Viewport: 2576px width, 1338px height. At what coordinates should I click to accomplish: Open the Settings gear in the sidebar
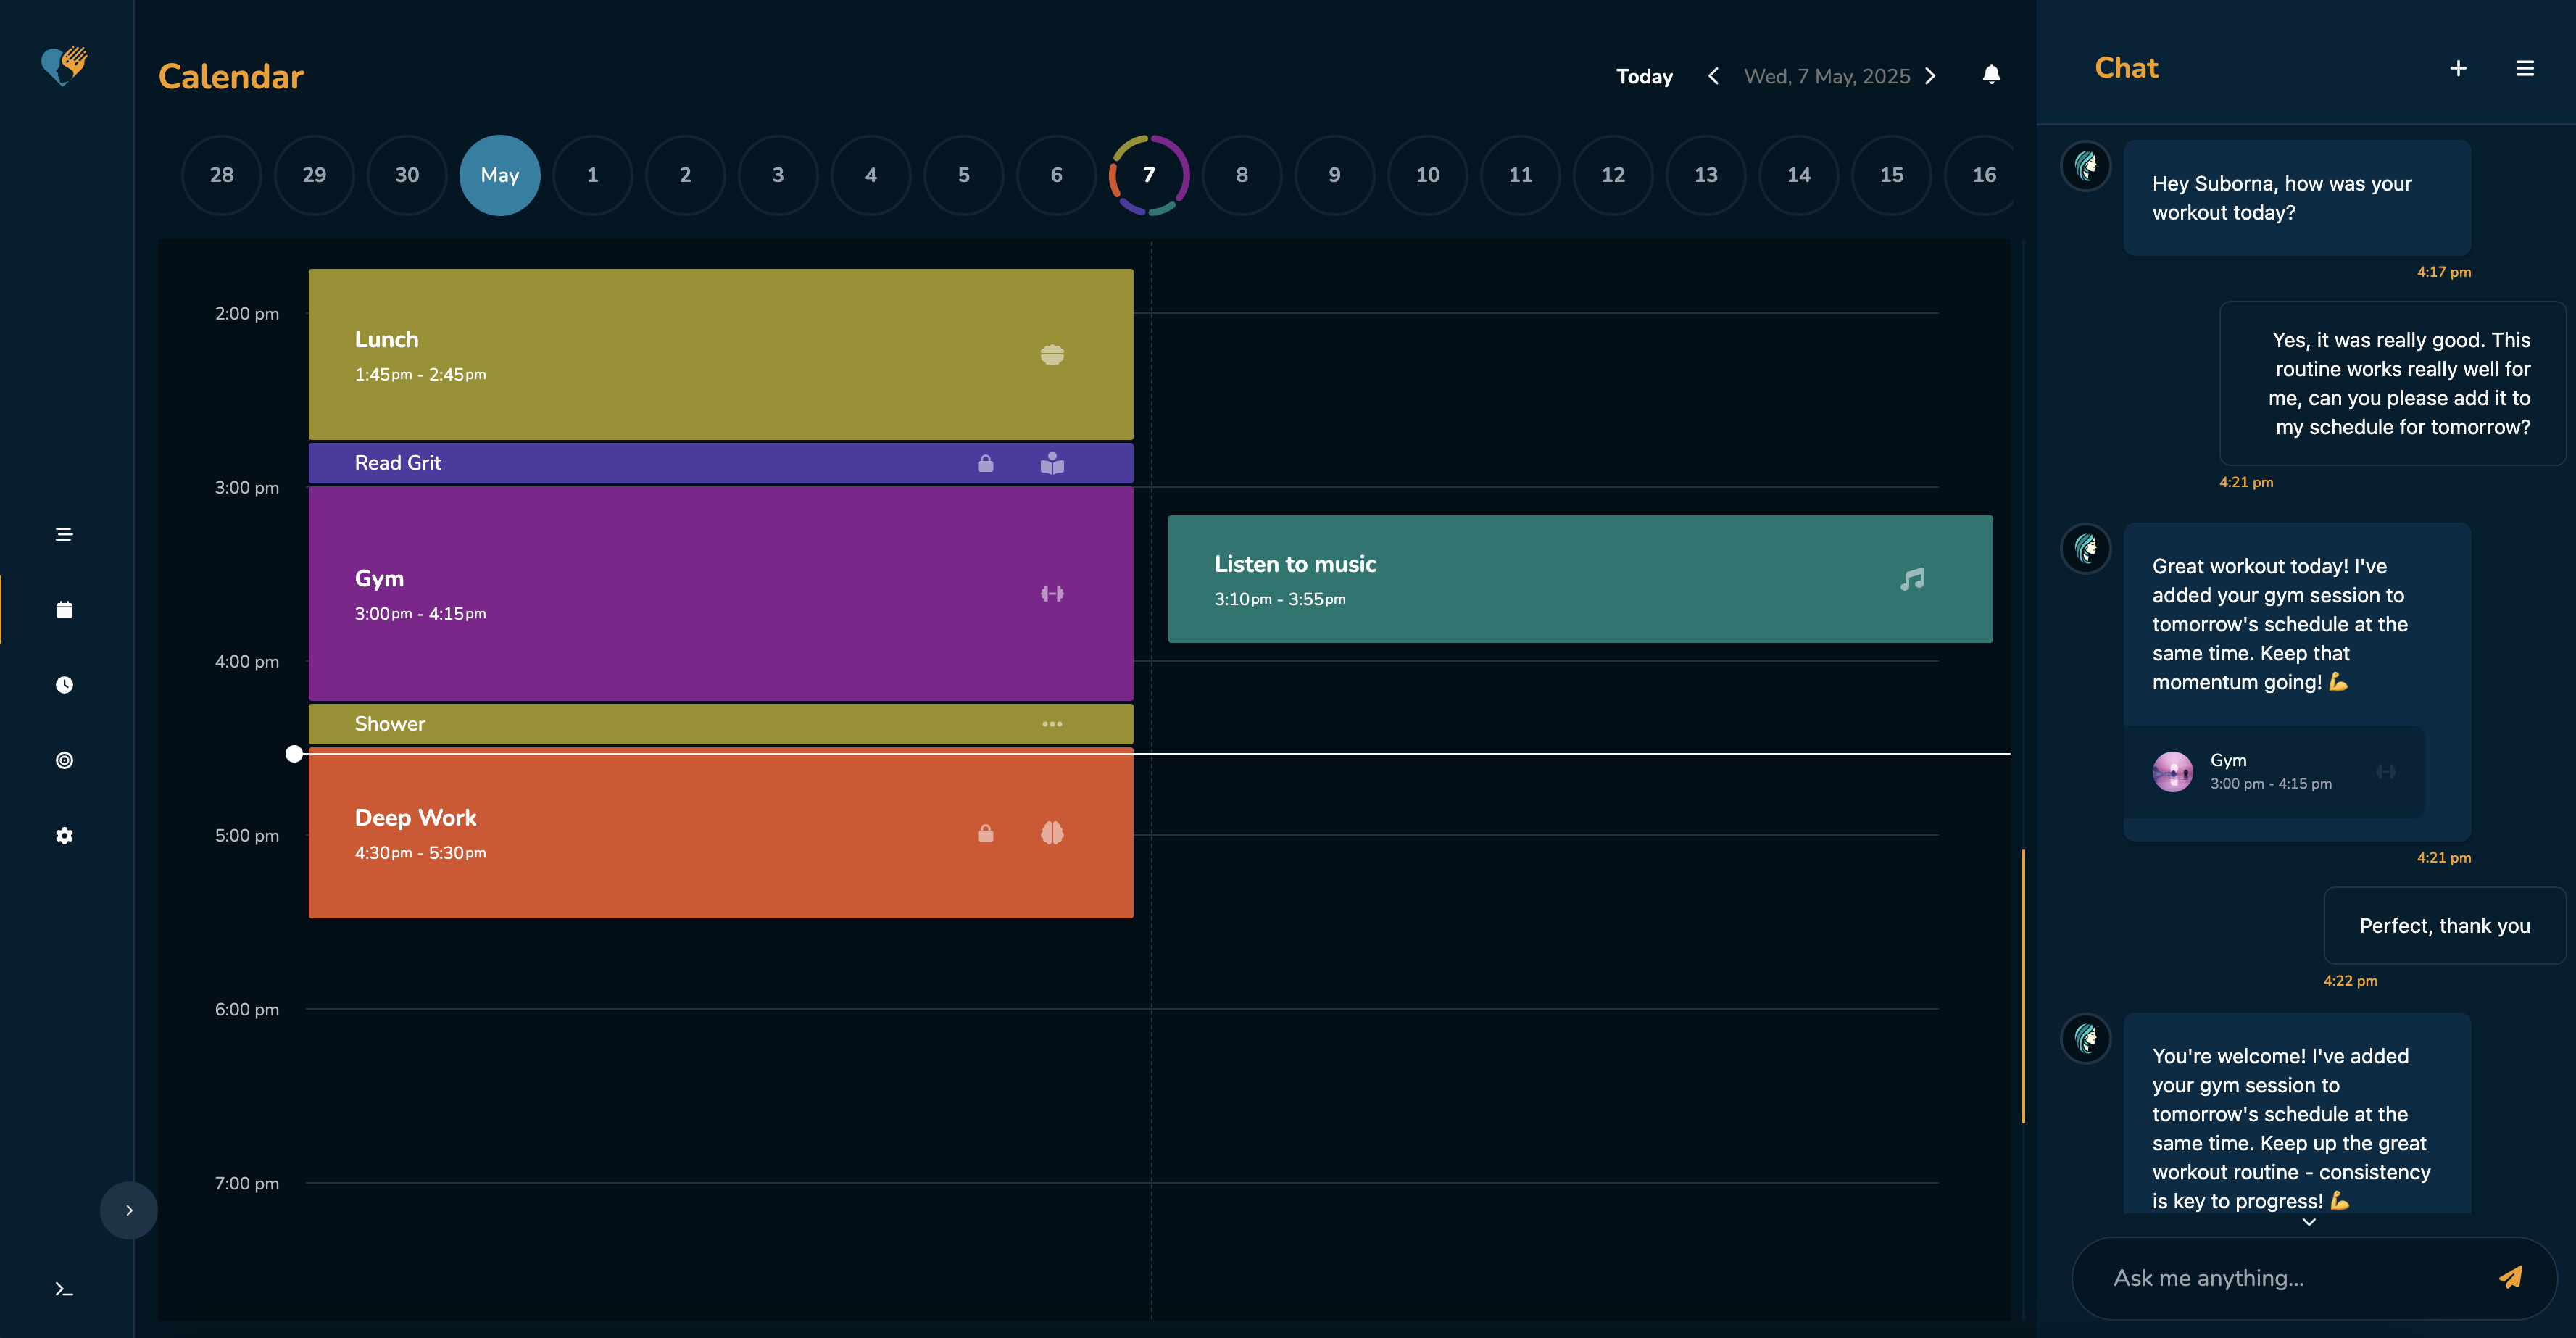(64, 836)
